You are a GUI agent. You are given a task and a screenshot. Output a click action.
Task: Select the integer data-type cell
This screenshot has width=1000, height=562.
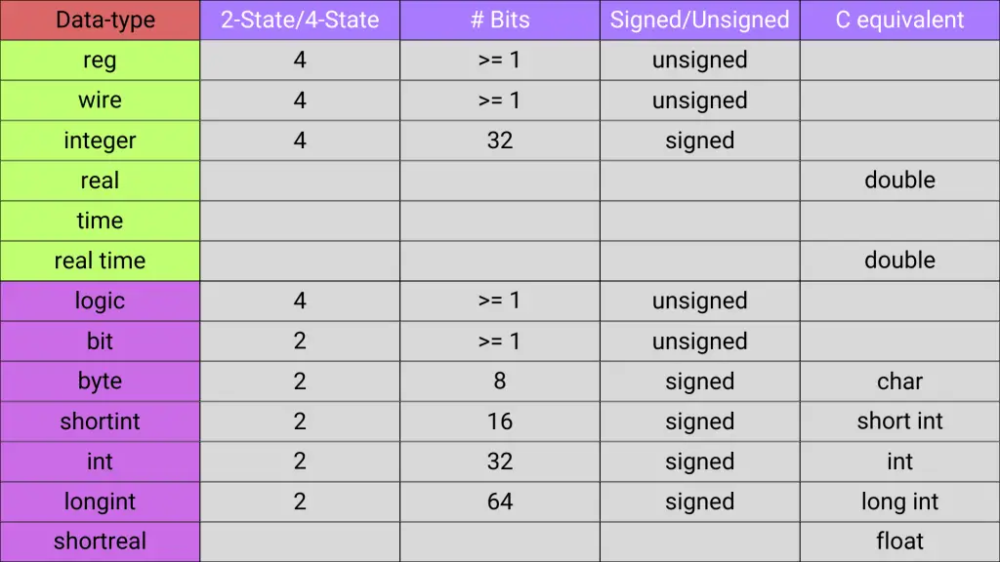[x=100, y=140]
